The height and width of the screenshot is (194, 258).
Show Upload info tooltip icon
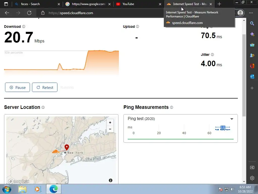coord(138,27)
